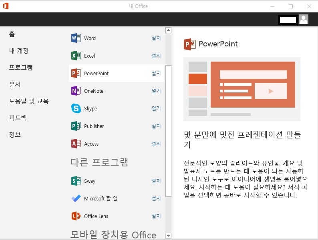This screenshot has height=240, width=318.
Task: Select the Office Lens icon
Action: pyautogui.click(x=76, y=216)
